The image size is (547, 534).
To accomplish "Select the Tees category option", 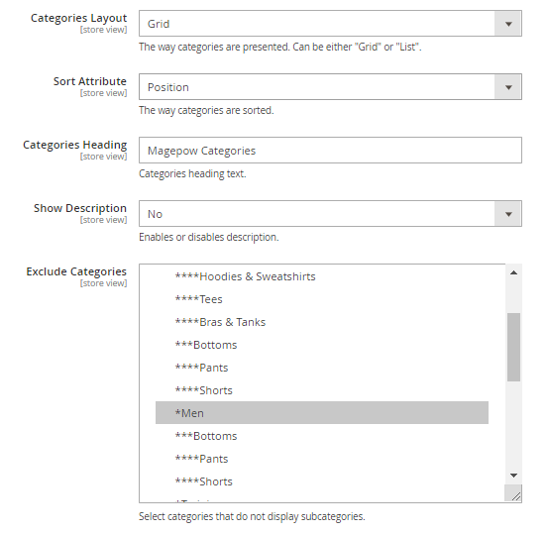I will coord(322,299).
